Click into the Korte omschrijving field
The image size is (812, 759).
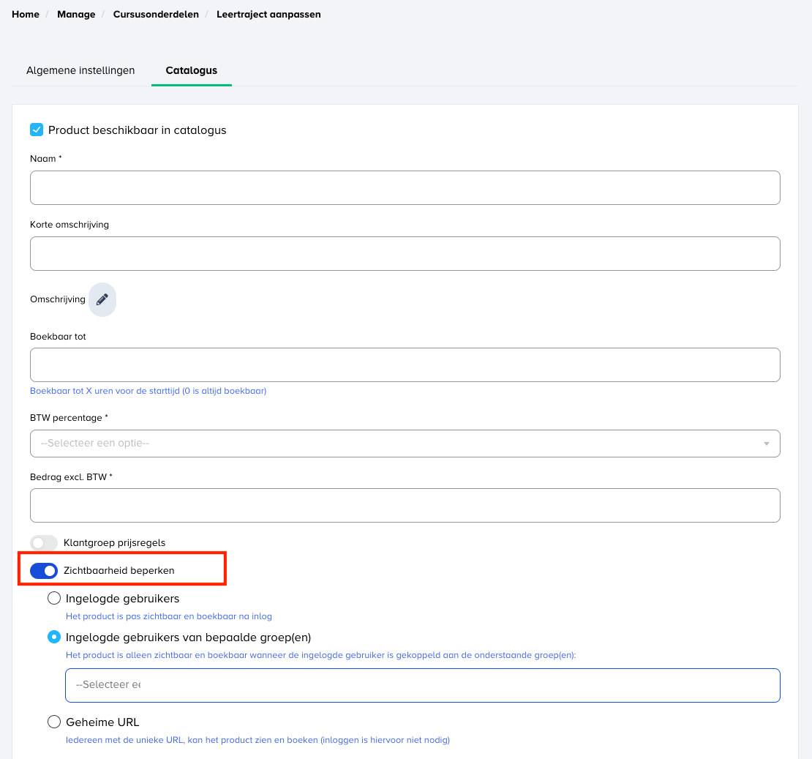(x=405, y=254)
